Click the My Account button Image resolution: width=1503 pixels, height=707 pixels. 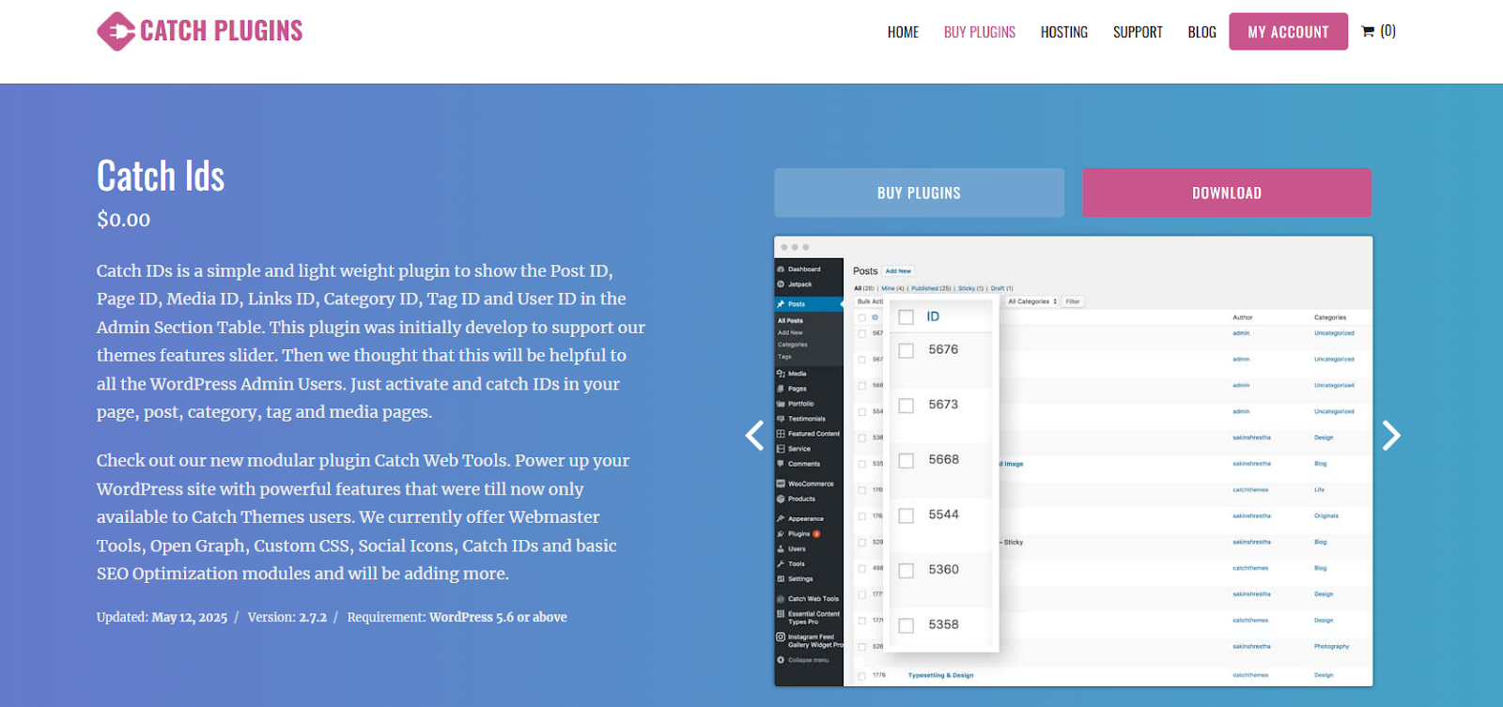coord(1288,32)
